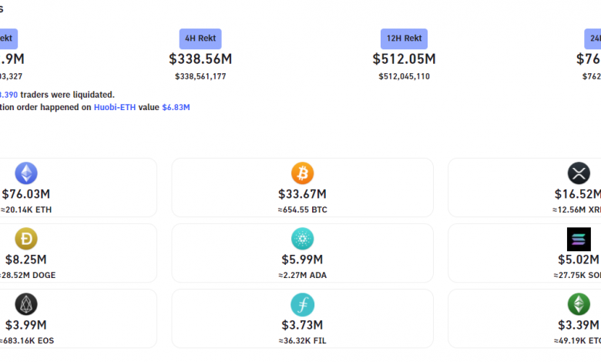Screen dimensions: 601x362
Task: Switch to the 12H Rekt badge
Action: (404, 39)
